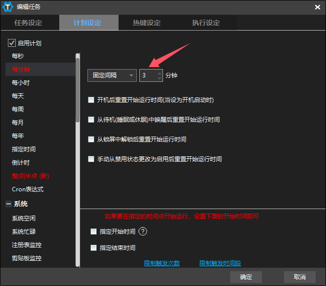Click the 确定 button
Image resolution: width=326 pixels, height=286 pixels.
246,277
